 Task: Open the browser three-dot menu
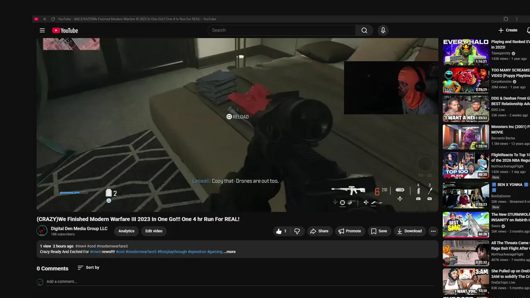517,19
